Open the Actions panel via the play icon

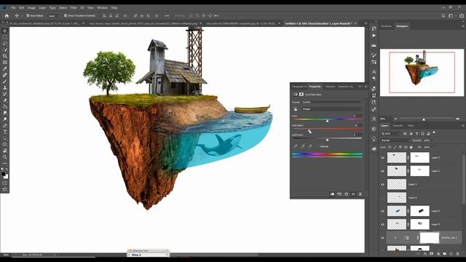374,36
